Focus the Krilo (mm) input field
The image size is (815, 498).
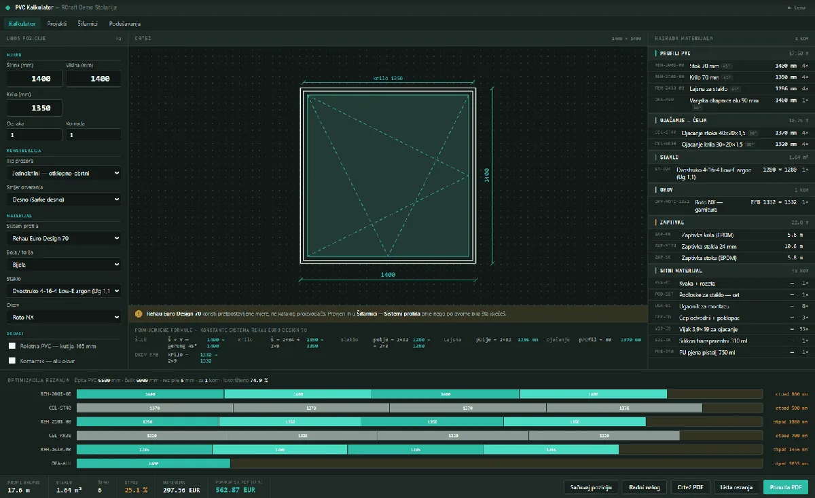click(x=34, y=108)
